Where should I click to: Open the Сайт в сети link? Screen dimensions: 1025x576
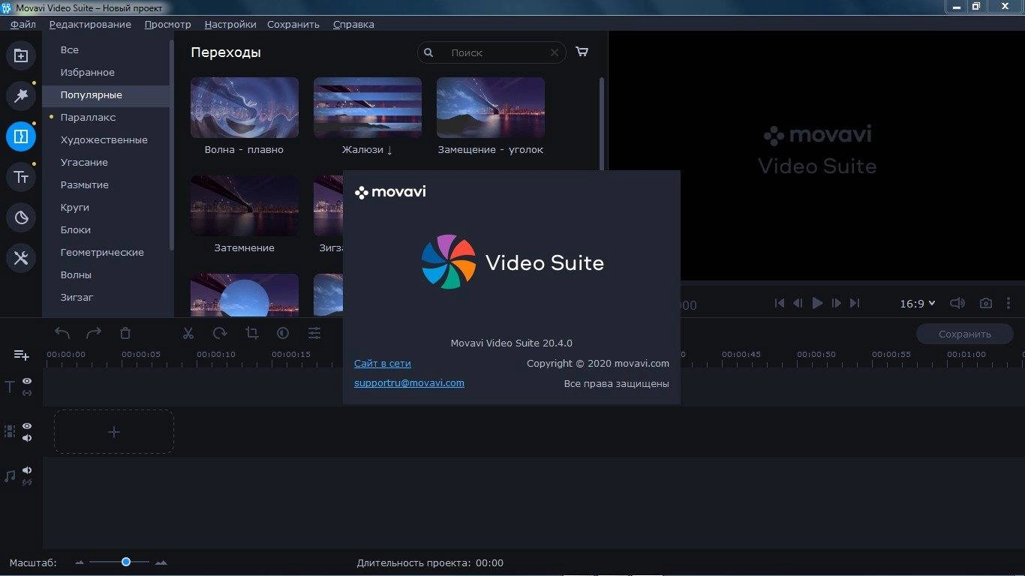[383, 363]
